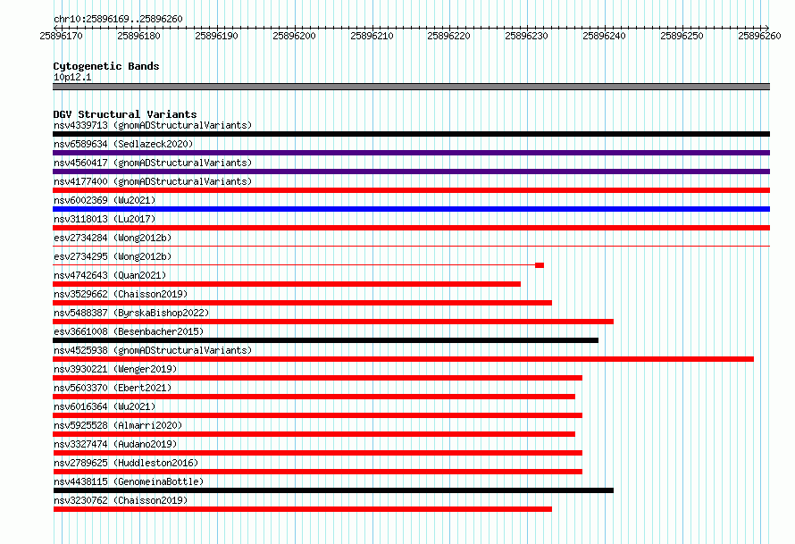Viewport: 795px width, 544px height.
Task: Click the nsv6016364 (Wu2021) label
Action: [105, 406]
